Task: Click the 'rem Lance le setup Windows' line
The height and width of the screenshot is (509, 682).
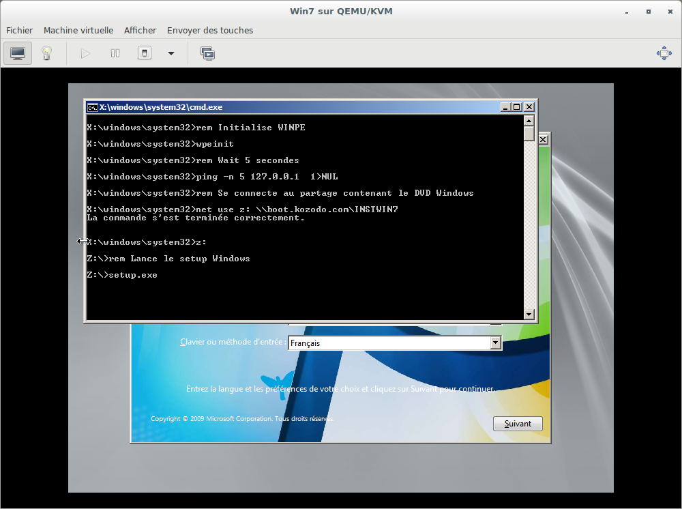Action: (x=168, y=259)
